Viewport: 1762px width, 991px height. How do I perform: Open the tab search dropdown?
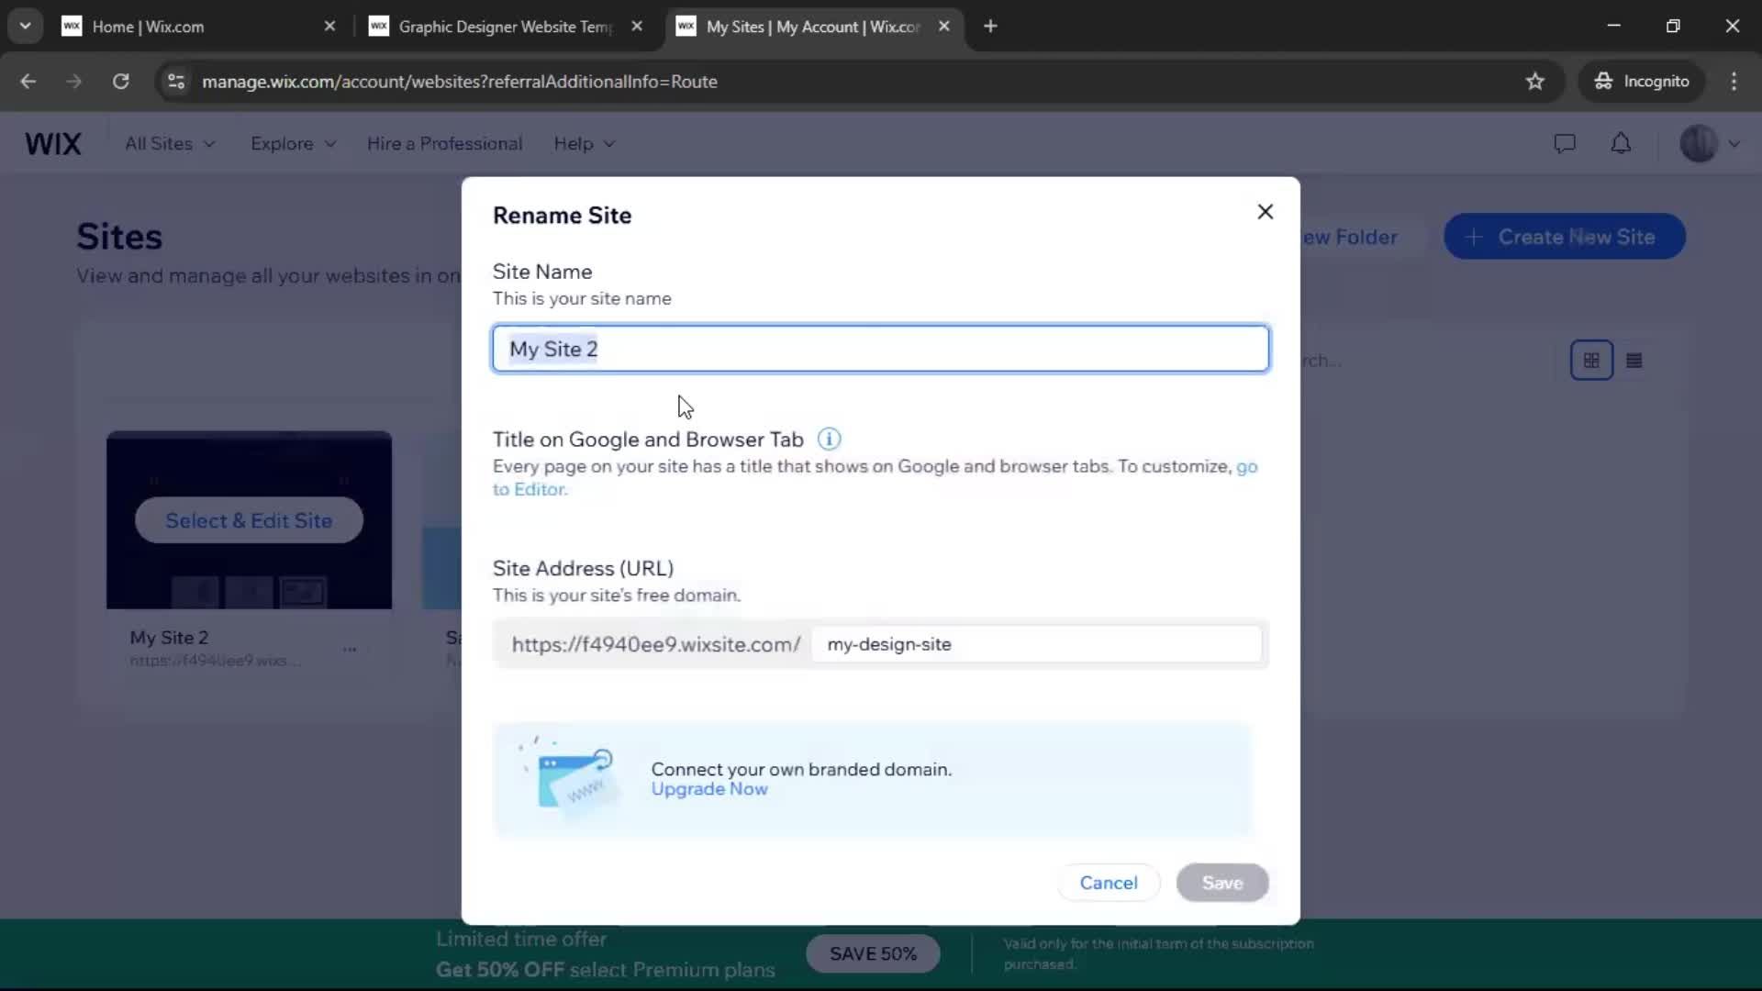[25, 27]
